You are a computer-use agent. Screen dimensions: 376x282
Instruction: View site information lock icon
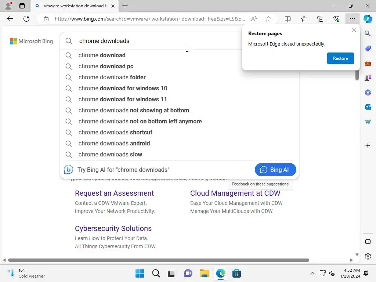tap(46, 19)
